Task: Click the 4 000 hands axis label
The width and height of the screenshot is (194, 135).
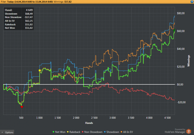Action: (149, 118)
